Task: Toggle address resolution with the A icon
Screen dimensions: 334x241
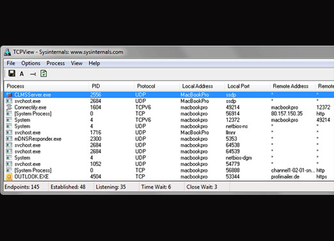Action: [x=22, y=74]
